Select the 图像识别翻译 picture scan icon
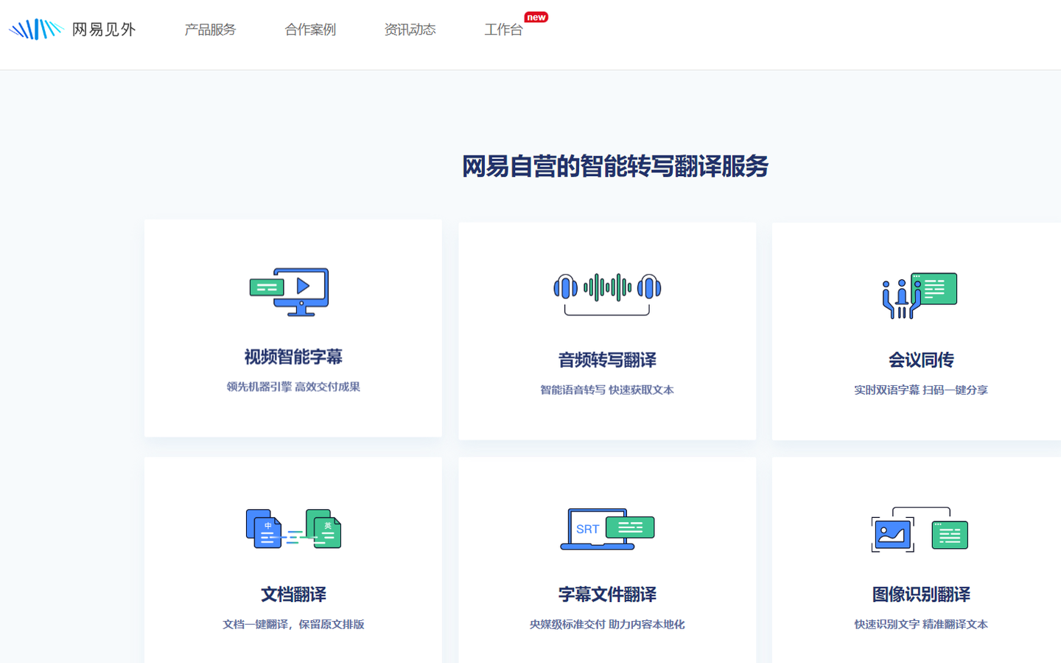The width and height of the screenshot is (1061, 663). (920, 529)
